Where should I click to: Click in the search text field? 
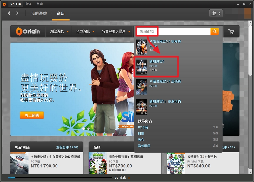click(173, 31)
